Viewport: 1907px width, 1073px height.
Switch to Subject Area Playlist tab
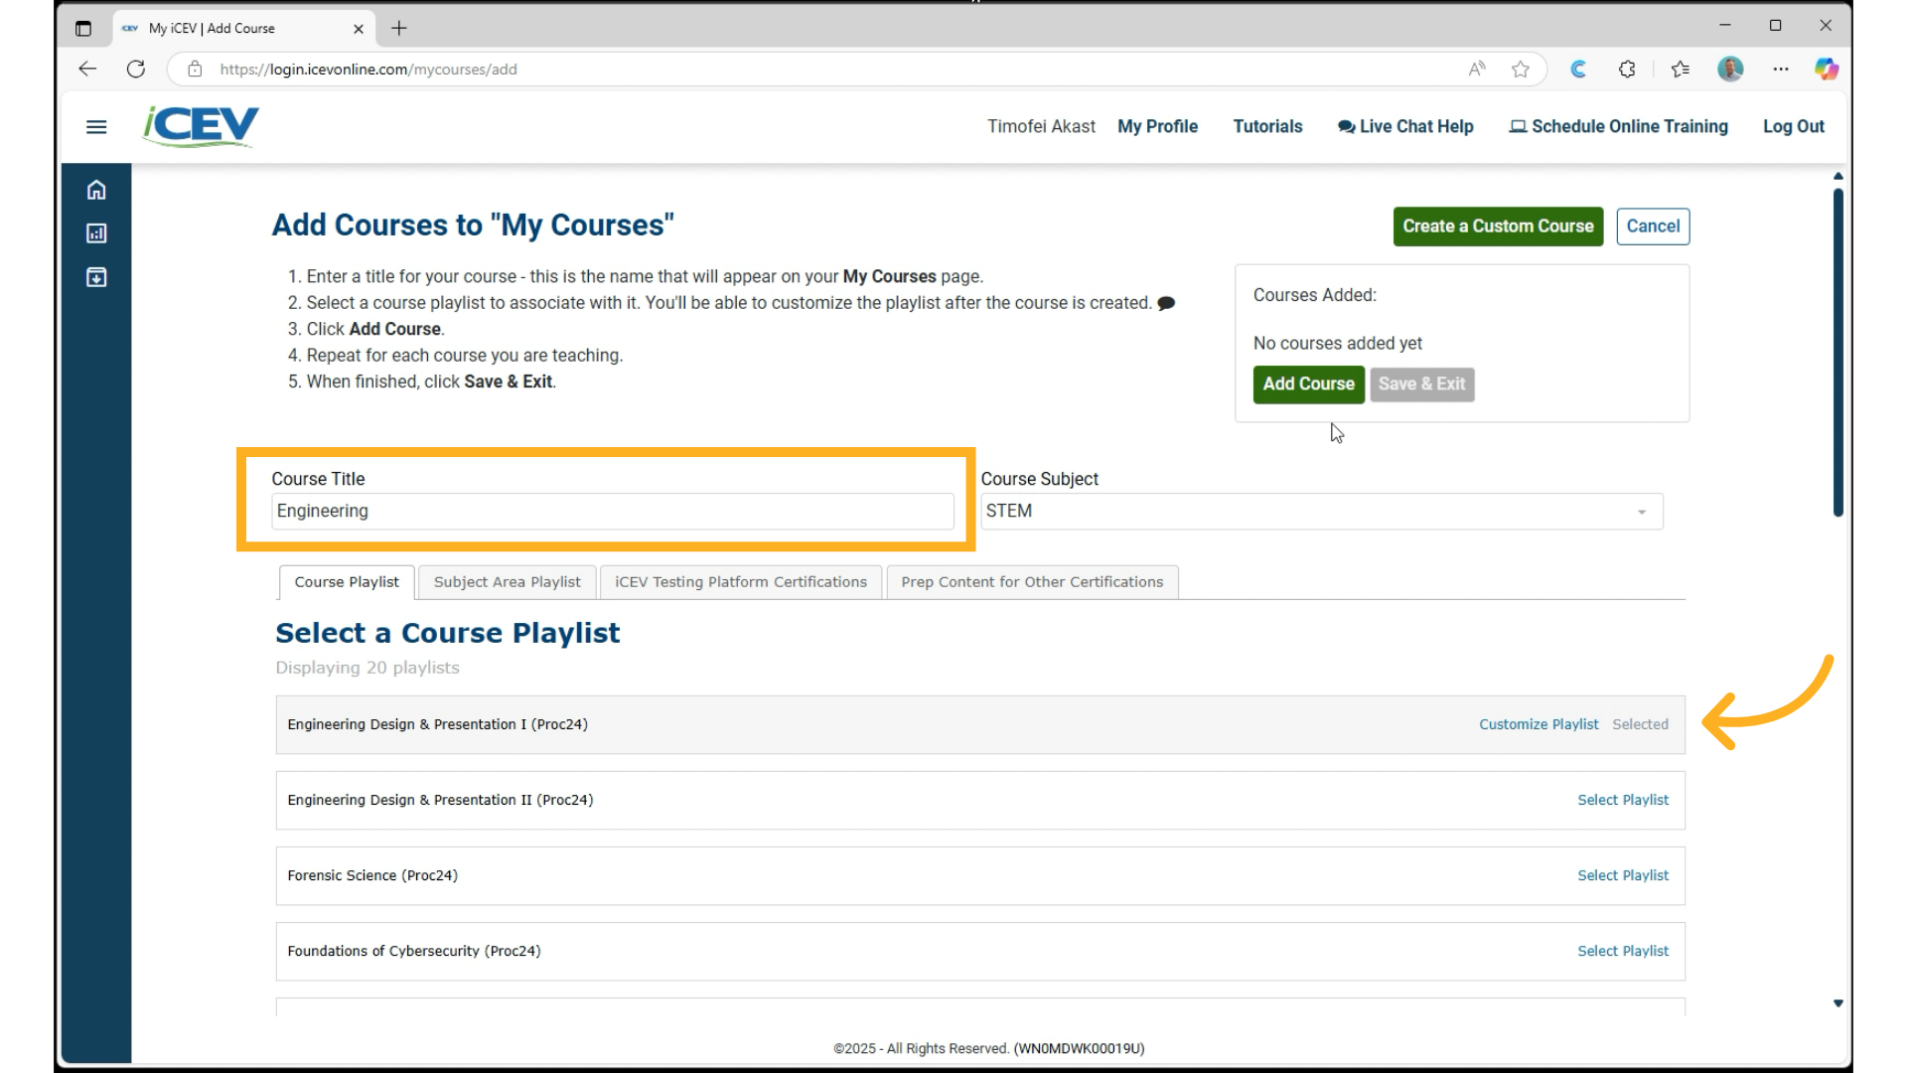(x=507, y=582)
